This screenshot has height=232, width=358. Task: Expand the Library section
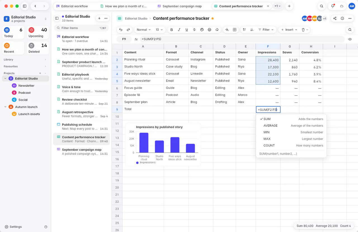(x=25, y=59)
